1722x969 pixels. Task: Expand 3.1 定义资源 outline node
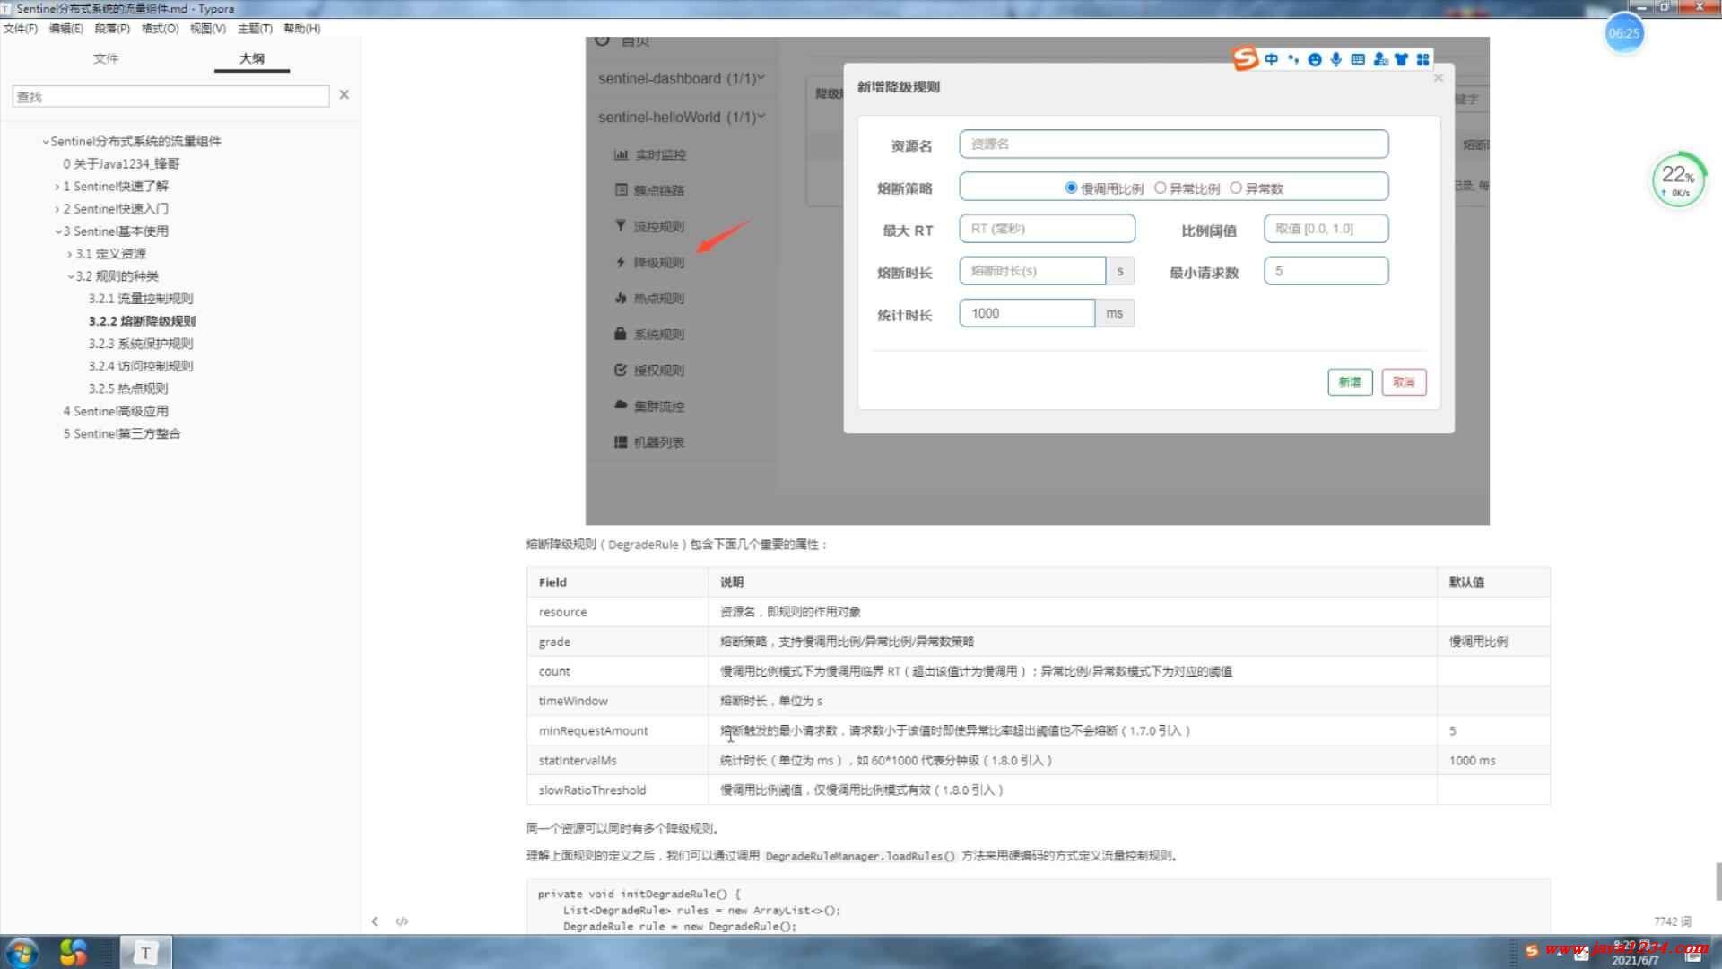tap(70, 254)
